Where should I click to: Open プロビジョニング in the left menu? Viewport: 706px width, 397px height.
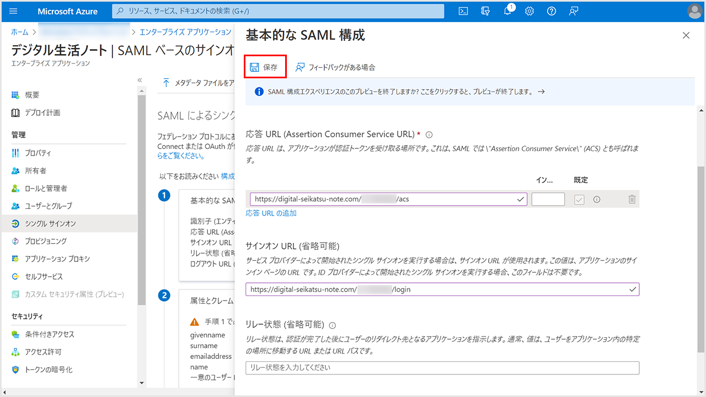pos(46,241)
